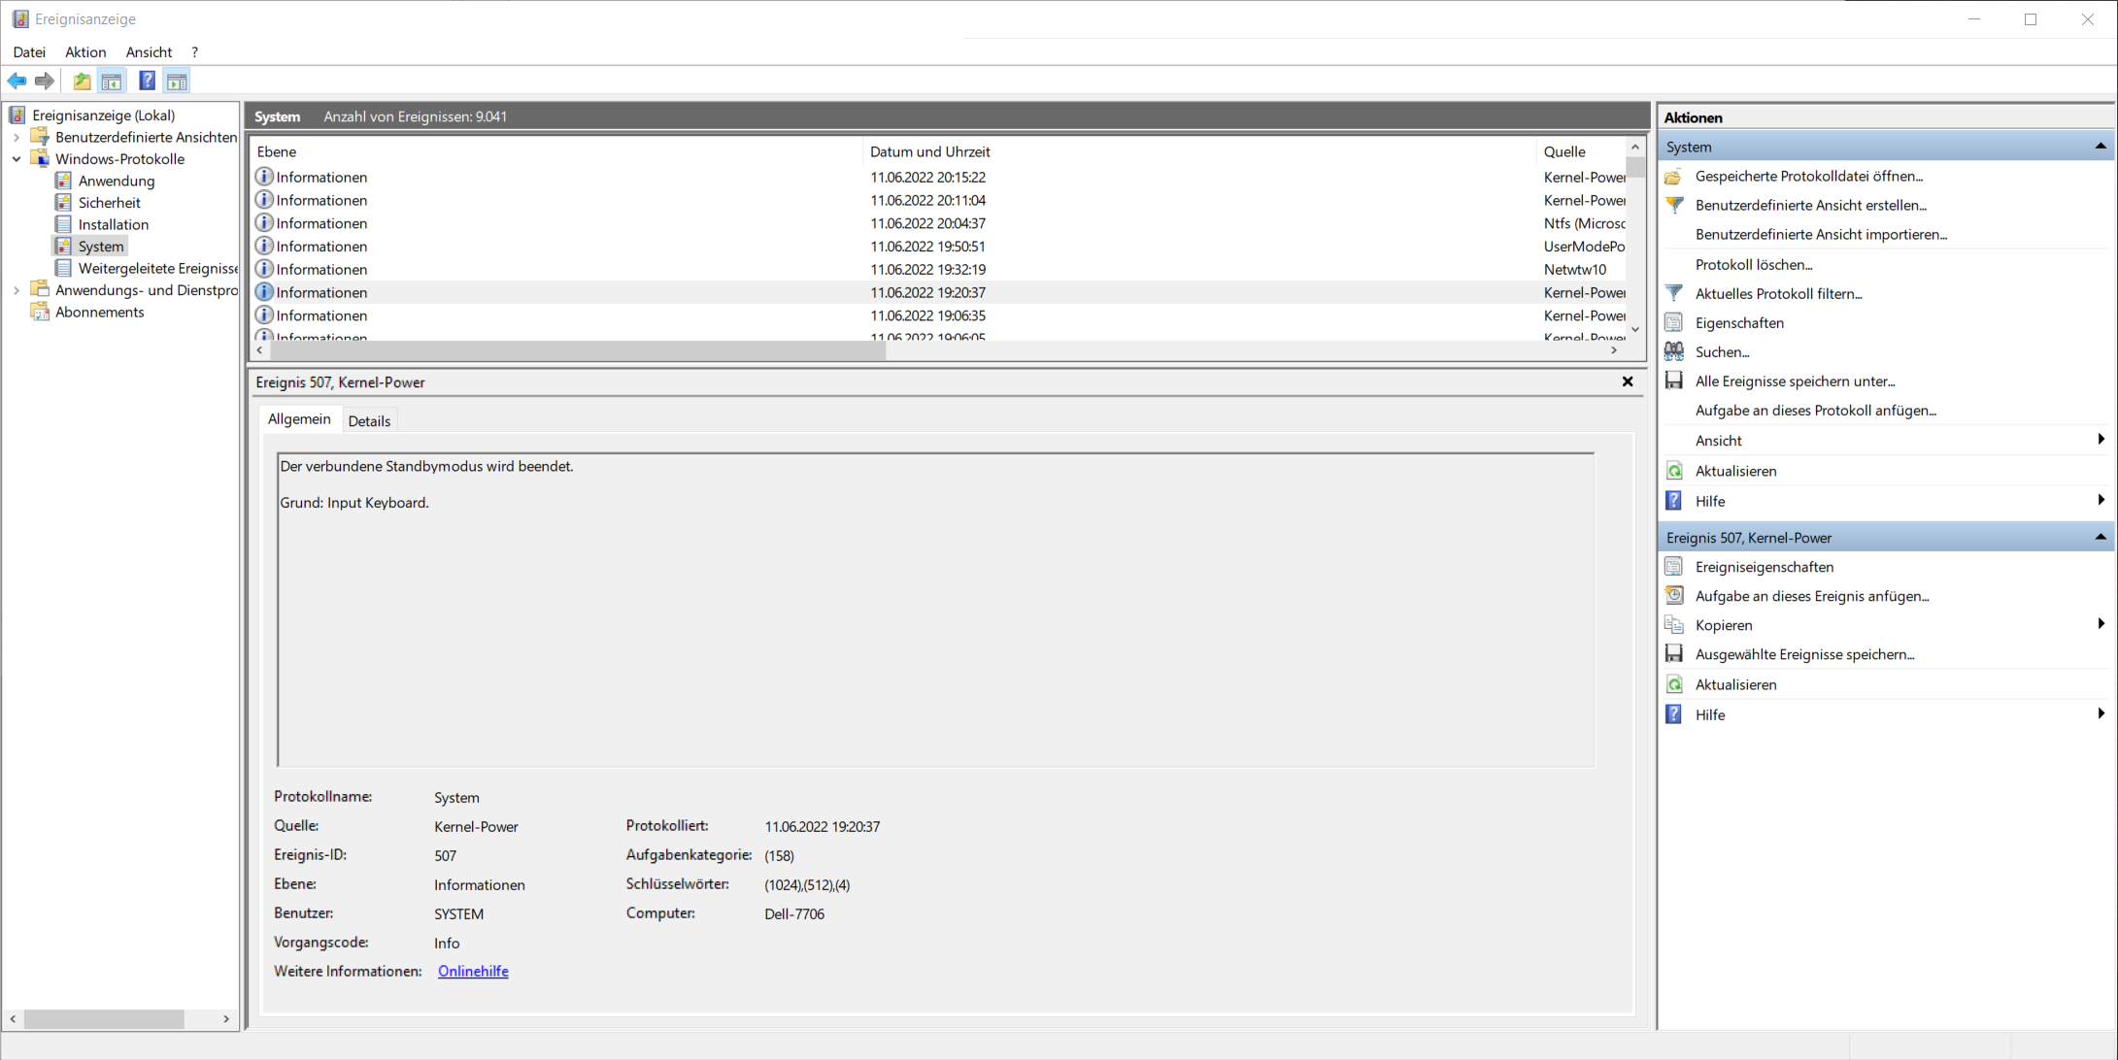Click Protokoll löschen in the actions pane

click(1753, 264)
